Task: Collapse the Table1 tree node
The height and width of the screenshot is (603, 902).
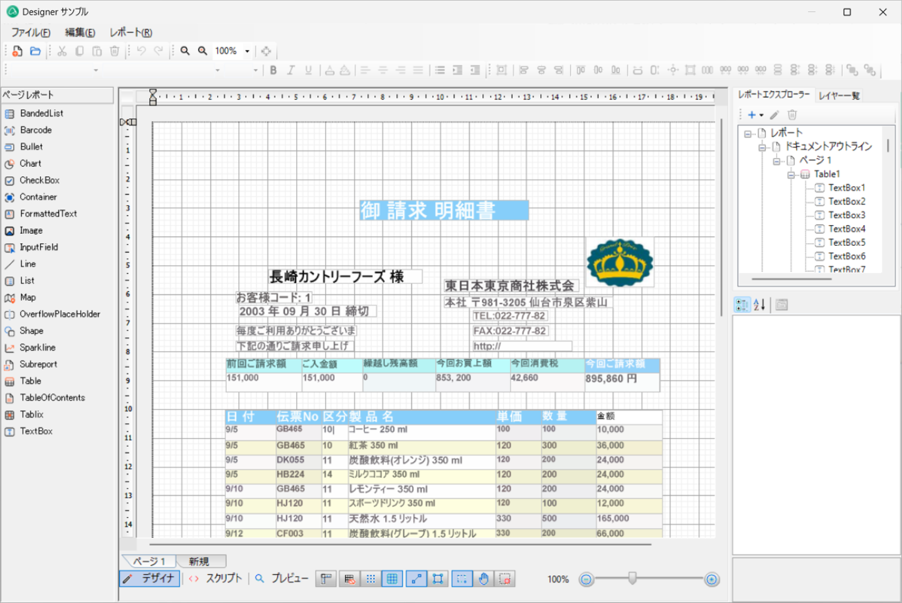Action: (x=791, y=175)
